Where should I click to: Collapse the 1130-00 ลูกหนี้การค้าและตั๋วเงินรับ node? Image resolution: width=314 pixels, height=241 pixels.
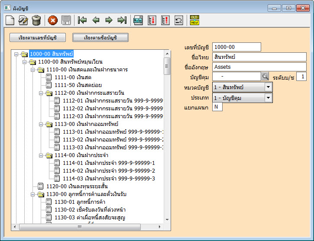32,194
